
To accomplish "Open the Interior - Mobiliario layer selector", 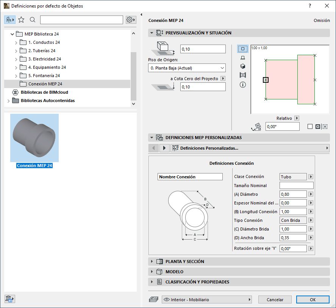I will pyautogui.click(x=207, y=300).
